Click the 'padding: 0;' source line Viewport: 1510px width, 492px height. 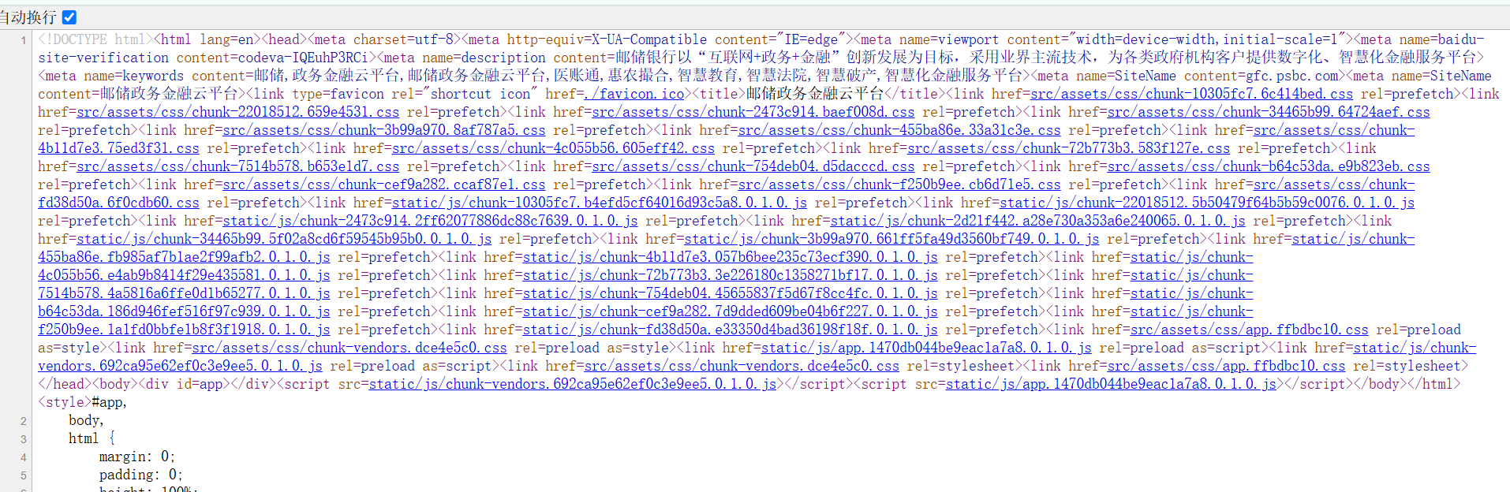point(141,475)
